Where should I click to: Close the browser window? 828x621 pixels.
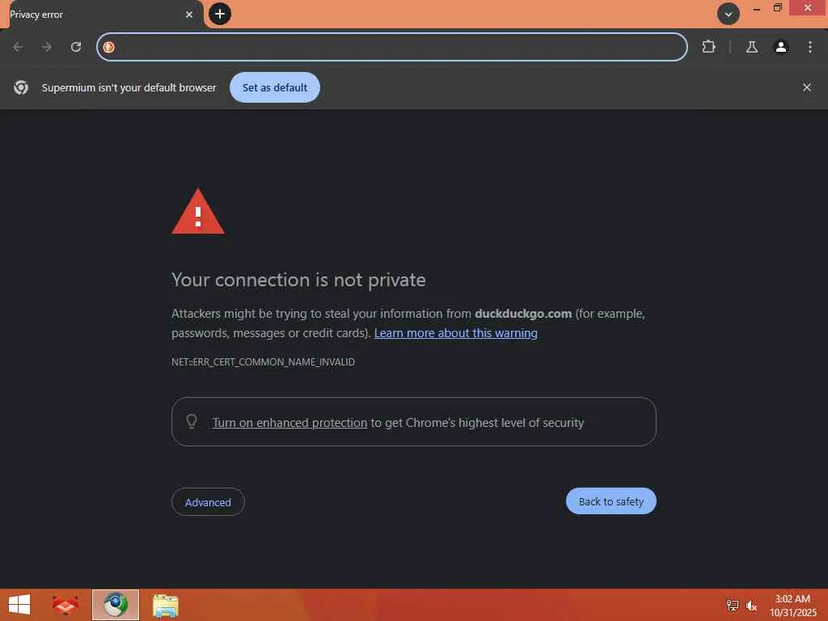(808, 8)
